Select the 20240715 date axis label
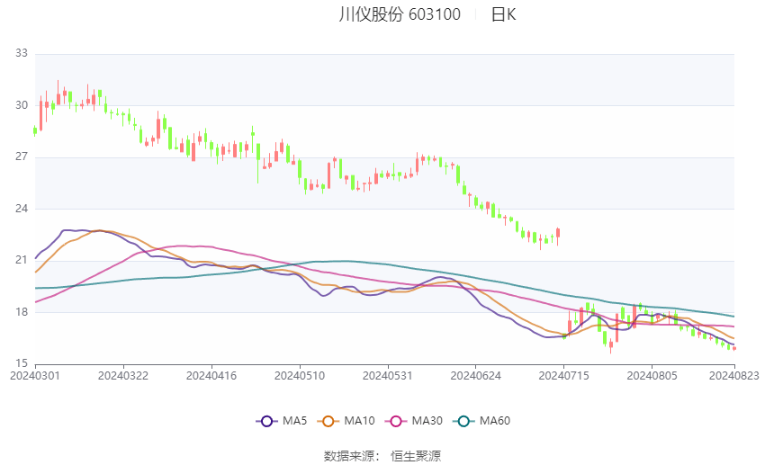 [564, 376]
